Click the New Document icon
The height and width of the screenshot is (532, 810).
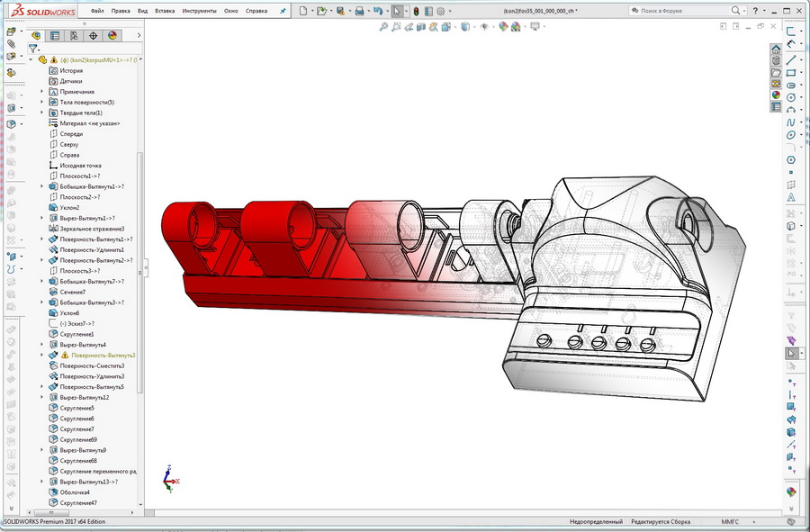pyautogui.click(x=303, y=11)
